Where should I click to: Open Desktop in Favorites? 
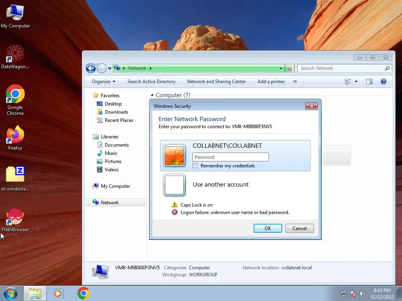[113, 103]
